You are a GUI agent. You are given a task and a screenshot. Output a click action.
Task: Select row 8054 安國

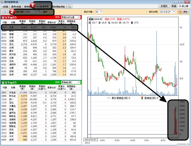pos(39,41)
